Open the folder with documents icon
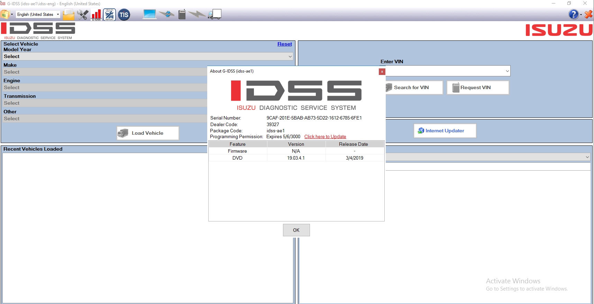The width and height of the screenshot is (594, 304). [68, 15]
